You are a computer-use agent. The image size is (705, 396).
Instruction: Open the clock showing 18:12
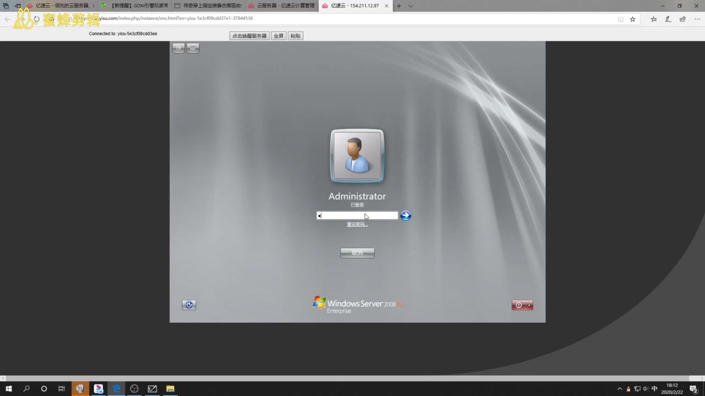[672, 389]
